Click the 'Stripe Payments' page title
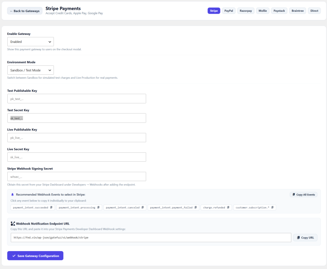The image size is (327, 269). [x=63, y=8]
